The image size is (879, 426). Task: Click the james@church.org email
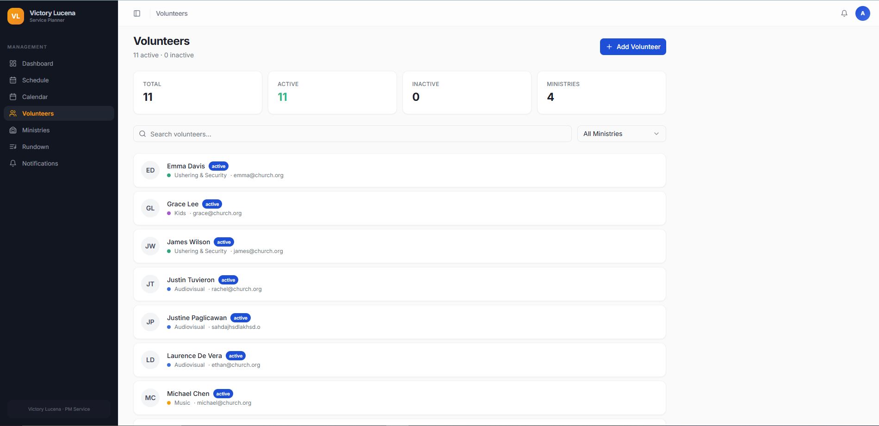[x=258, y=251]
